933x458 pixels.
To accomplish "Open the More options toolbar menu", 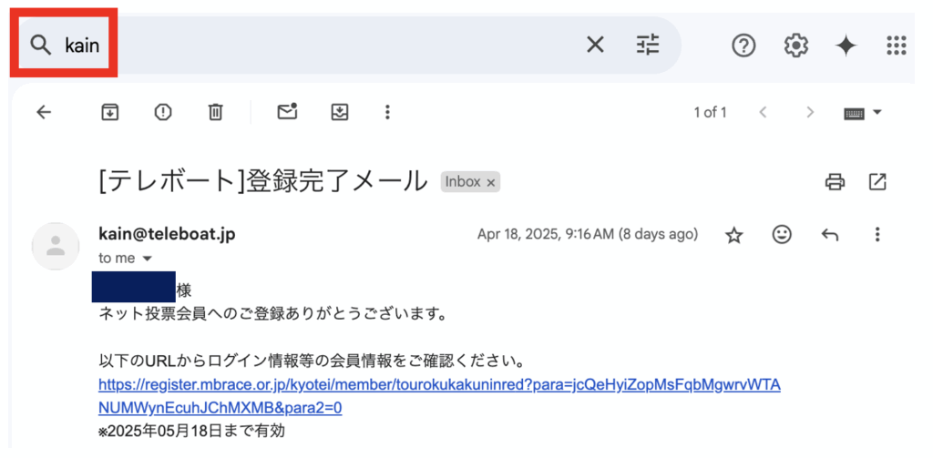I will pos(387,112).
